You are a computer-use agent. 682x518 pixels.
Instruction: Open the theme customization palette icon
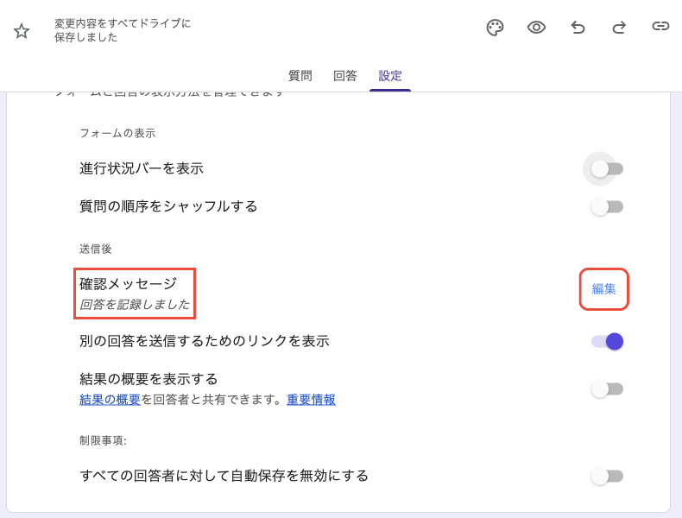tap(495, 28)
